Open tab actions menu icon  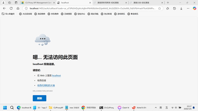click(x=16, y=3)
